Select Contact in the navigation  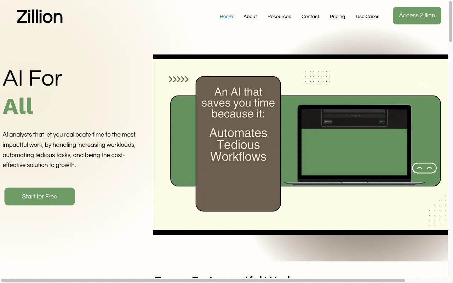pyautogui.click(x=310, y=16)
